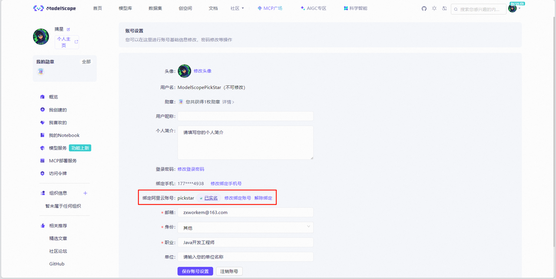Open 我喜欢的 heart icon in sidebar

[42, 123]
